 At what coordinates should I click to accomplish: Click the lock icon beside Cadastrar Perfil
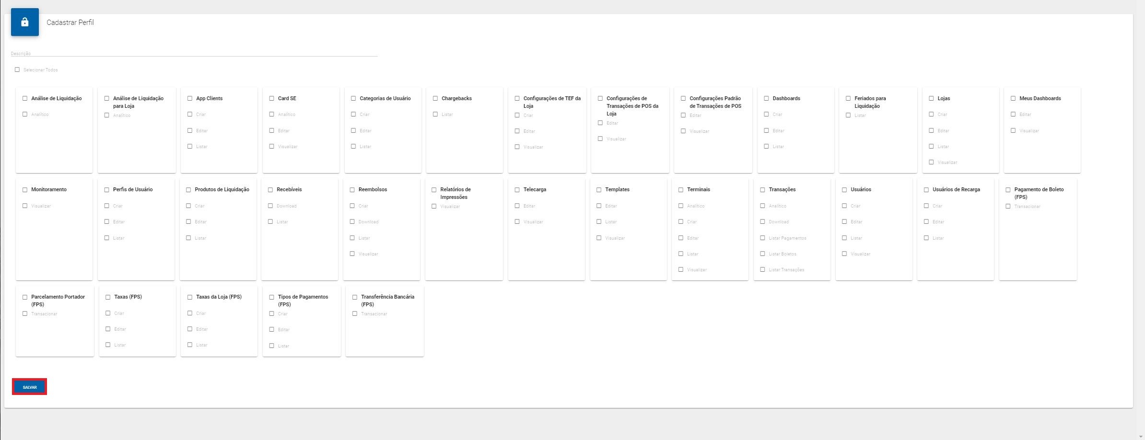coord(24,22)
